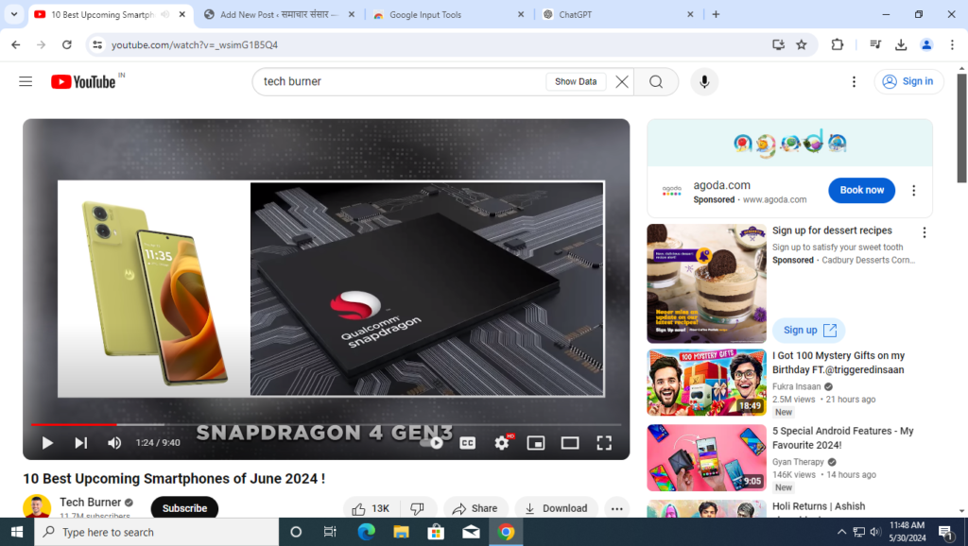Click Book now on agoda ad
The image size is (968, 546).
(x=861, y=190)
